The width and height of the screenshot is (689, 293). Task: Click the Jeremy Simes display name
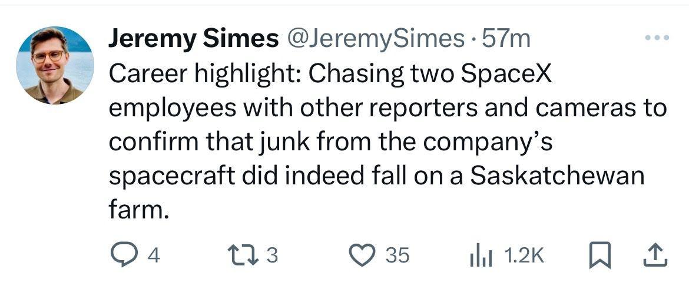(193, 39)
